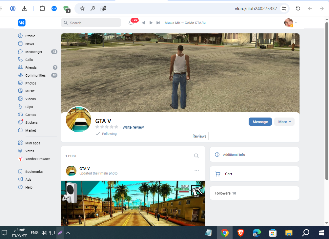This screenshot has height=239, width=329.
Task: Open site settings tune icon
Action: pyautogui.click(x=284, y=9)
